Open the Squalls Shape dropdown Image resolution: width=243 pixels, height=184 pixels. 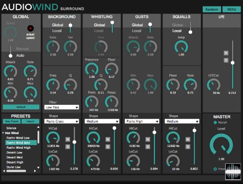pyautogui.click(x=182, y=121)
